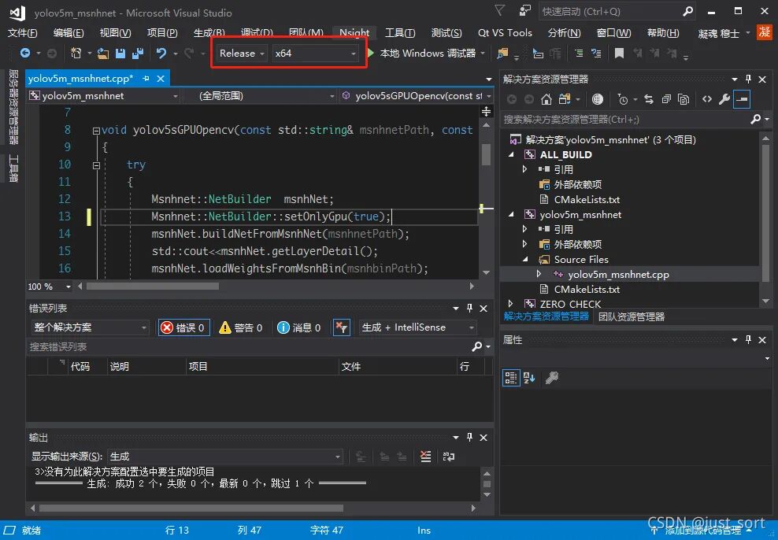Click the uncomment lines toolbar icon
Viewport: 778px width, 540px height.
[x=596, y=53]
